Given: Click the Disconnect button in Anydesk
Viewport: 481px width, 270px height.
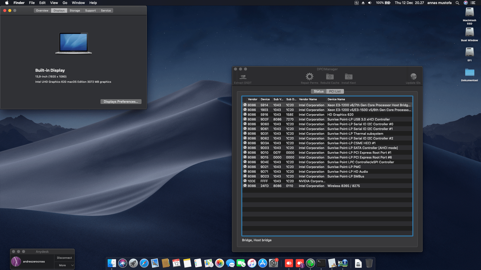Looking at the screenshot, I should pyautogui.click(x=64, y=258).
